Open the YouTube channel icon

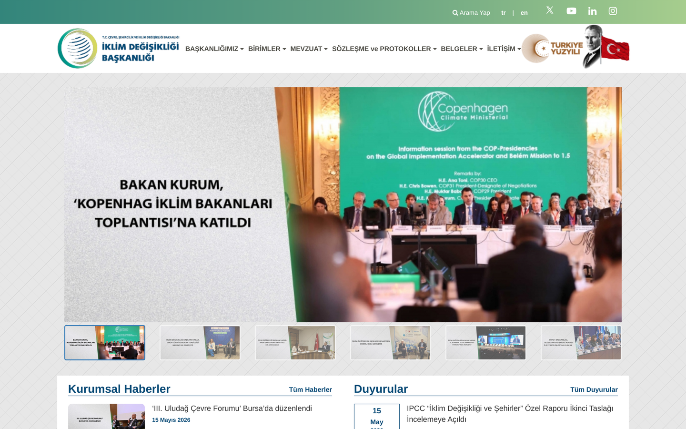pos(571,11)
